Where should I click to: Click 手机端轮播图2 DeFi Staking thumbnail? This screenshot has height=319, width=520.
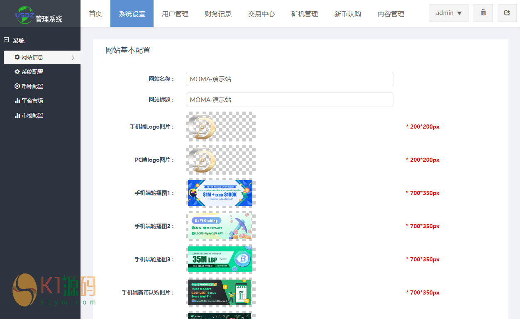[220, 226]
